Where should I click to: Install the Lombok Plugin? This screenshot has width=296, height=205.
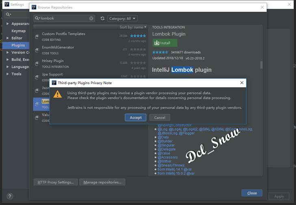[165, 43]
